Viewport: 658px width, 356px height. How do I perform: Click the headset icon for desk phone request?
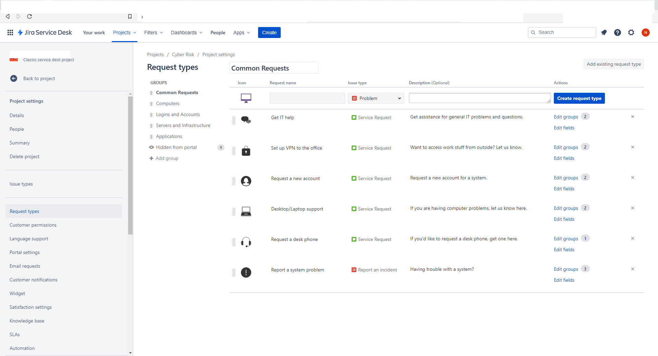[246, 242]
